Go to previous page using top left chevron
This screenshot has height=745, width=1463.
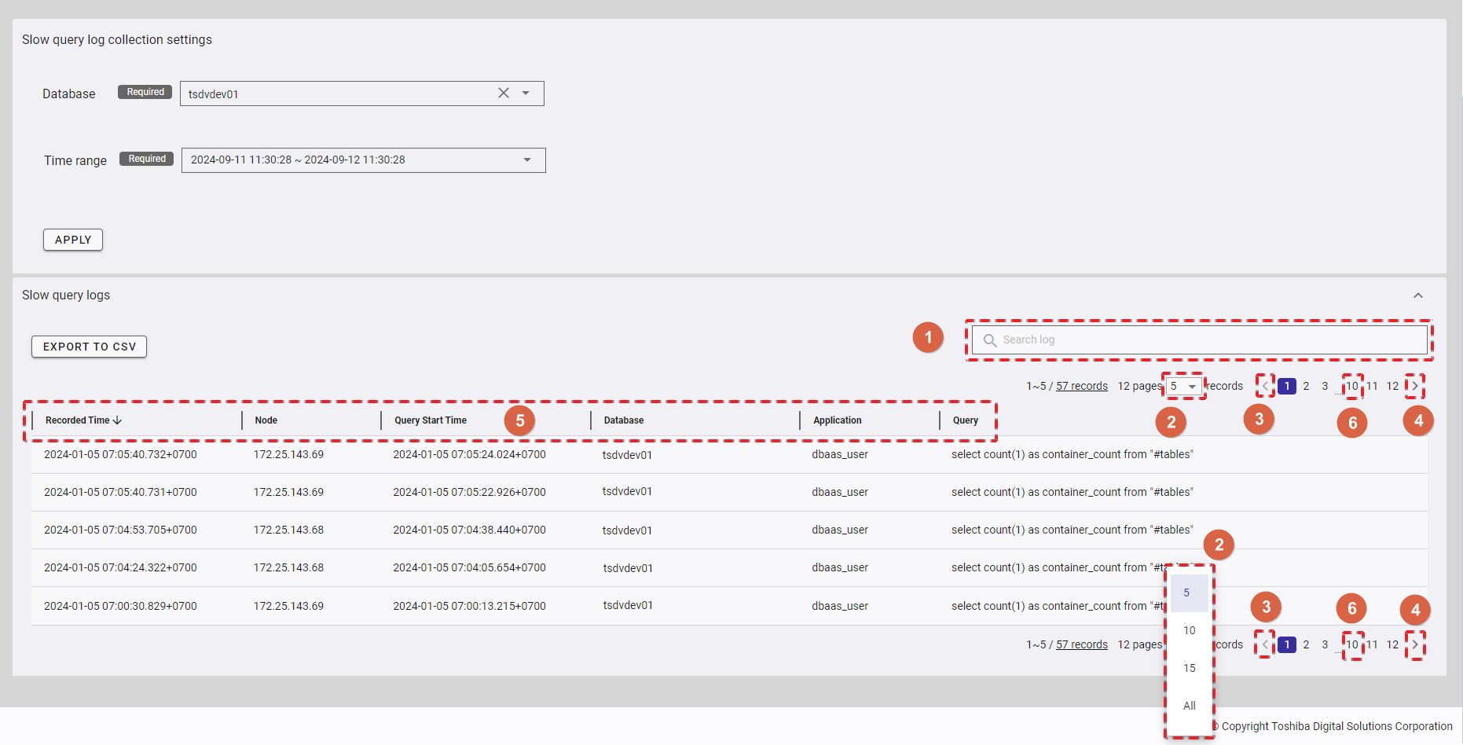coord(1265,386)
